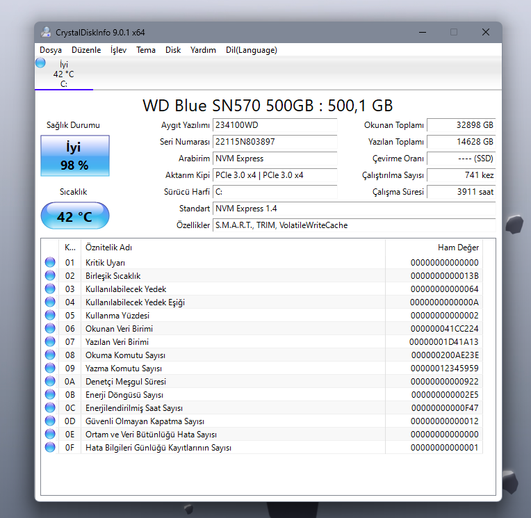The width and height of the screenshot is (531, 518).
Task: Click the Sürücü Harfi field C:
Action: 275,192
